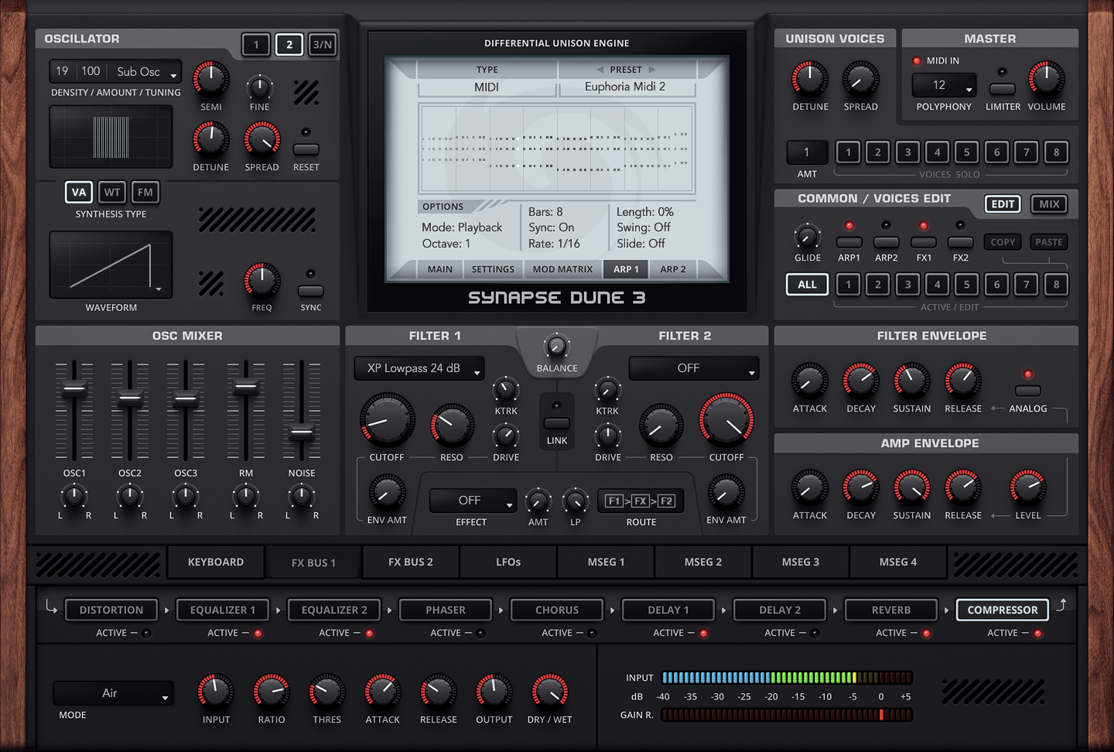Switch to the MSEG 2 tab
This screenshot has width=1114, height=752.
point(703,562)
